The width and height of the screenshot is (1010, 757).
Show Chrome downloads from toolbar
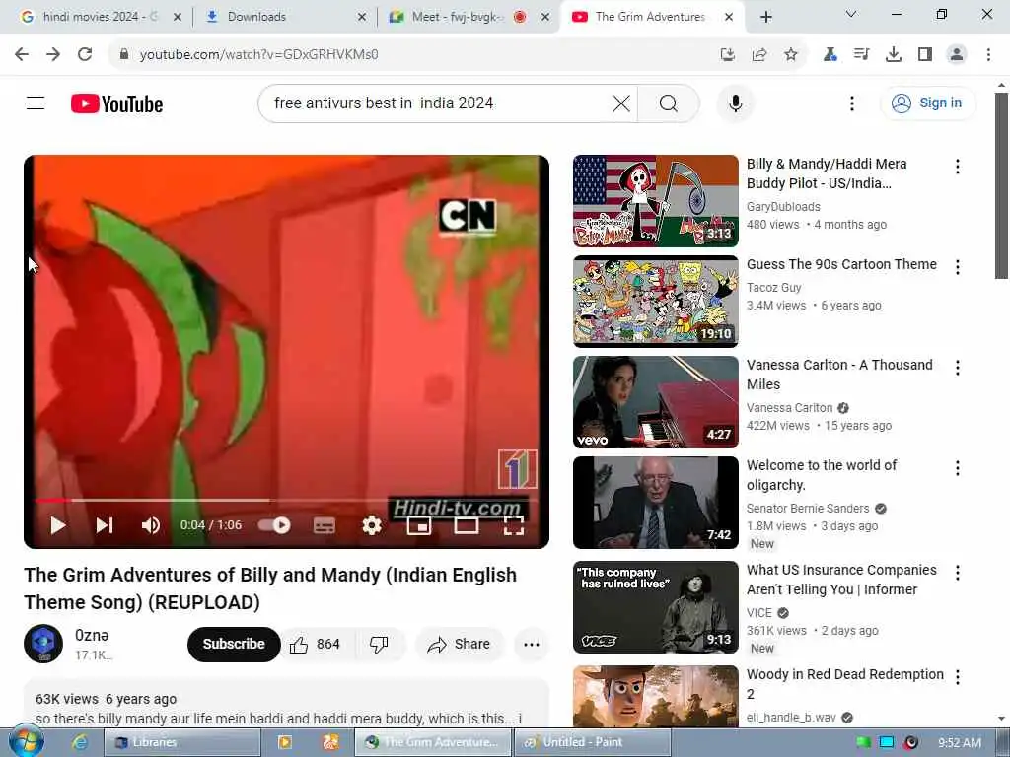(x=894, y=55)
